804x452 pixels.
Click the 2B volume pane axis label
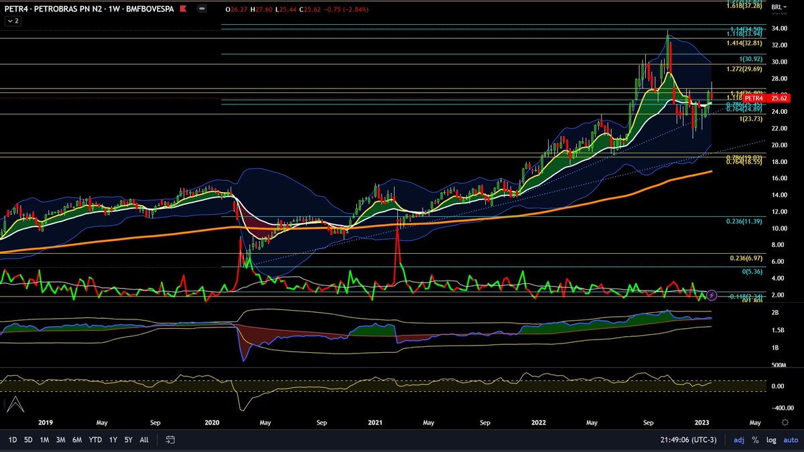click(775, 313)
